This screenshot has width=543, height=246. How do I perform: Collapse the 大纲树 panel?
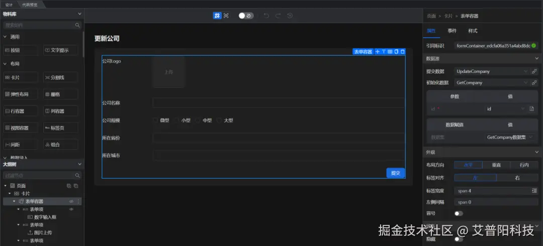(x=79, y=164)
